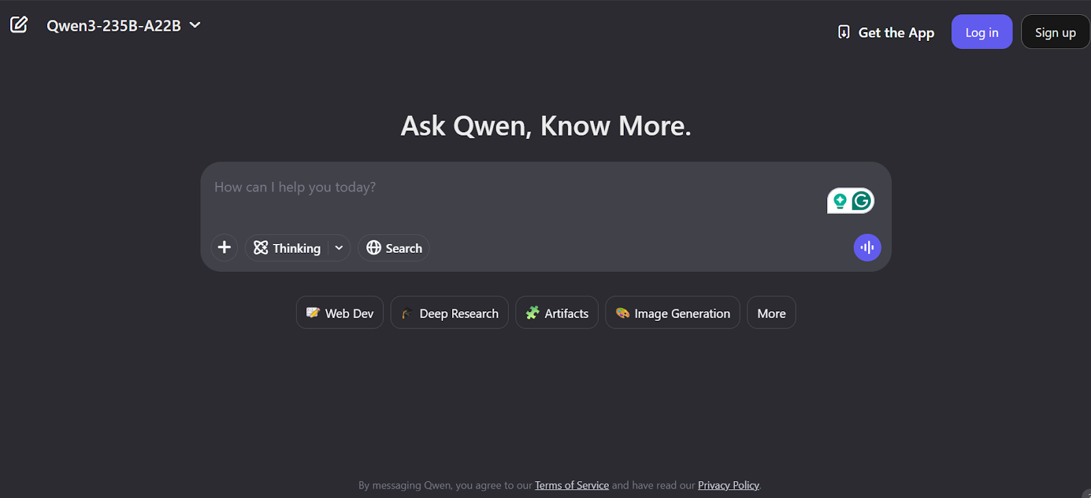This screenshot has height=498, width=1091.
Task: Start voice input with the purple audio icon
Action: pyautogui.click(x=867, y=247)
